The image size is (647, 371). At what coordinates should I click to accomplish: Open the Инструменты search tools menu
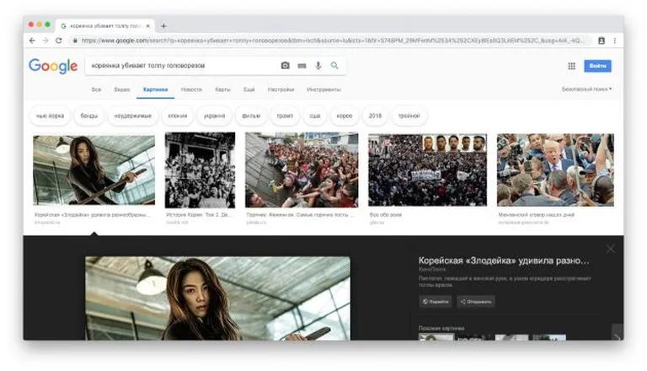323,89
